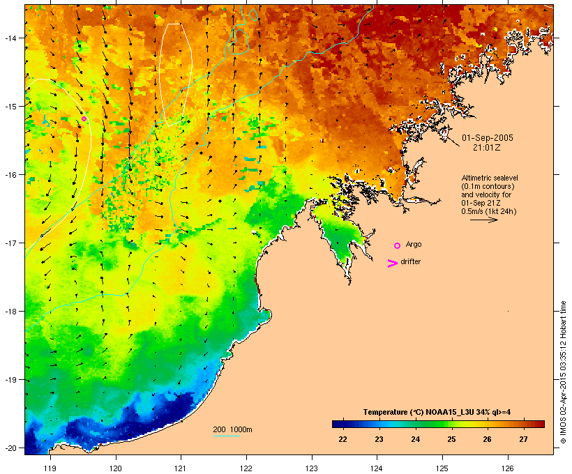Viewport: 572px width, 474px height.
Task: Click the latitude axis label '-17'
Action: coord(10,243)
